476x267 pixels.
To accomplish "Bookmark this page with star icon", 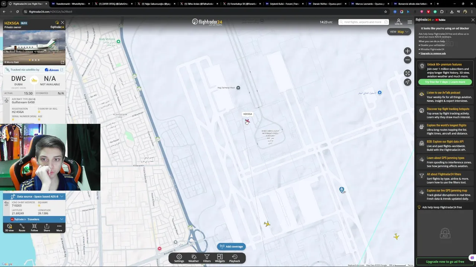I will [386, 11].
